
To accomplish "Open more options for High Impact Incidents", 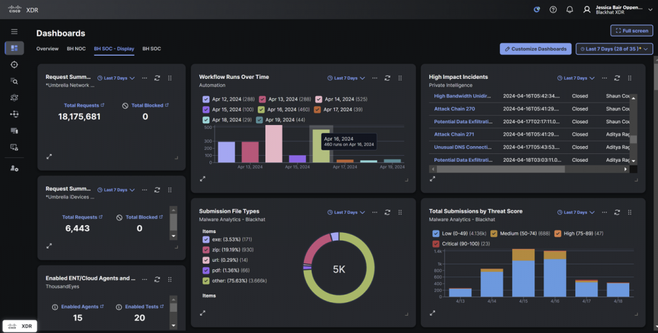I will coord(603,78).
